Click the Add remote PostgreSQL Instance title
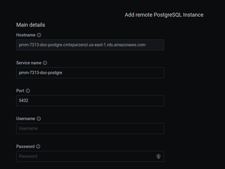 coord(164,15)
